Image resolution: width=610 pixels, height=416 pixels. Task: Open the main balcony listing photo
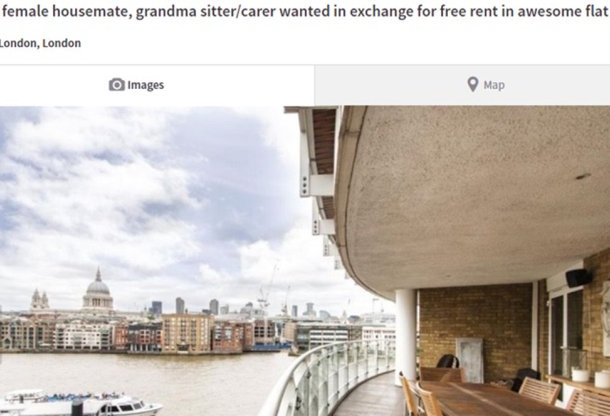coord(305,261)
